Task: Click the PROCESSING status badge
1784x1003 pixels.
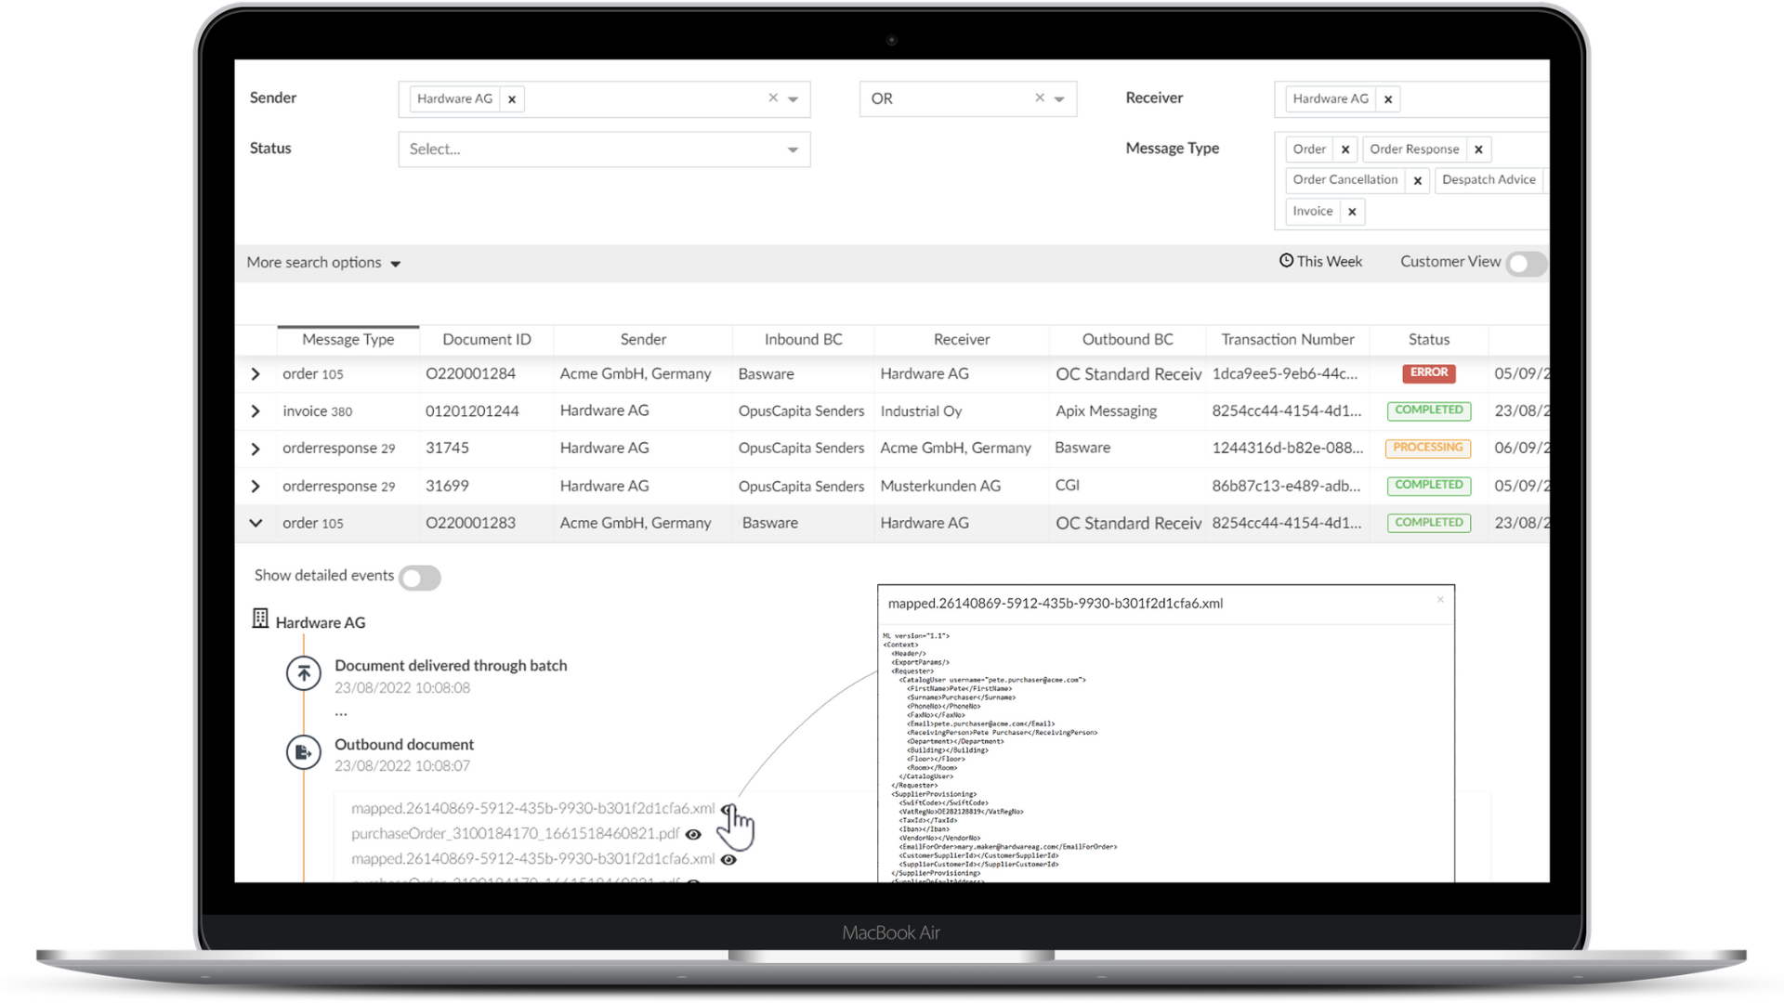Action: pos(1428,448)
